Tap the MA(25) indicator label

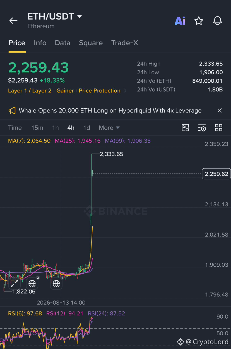click(78, 141)
